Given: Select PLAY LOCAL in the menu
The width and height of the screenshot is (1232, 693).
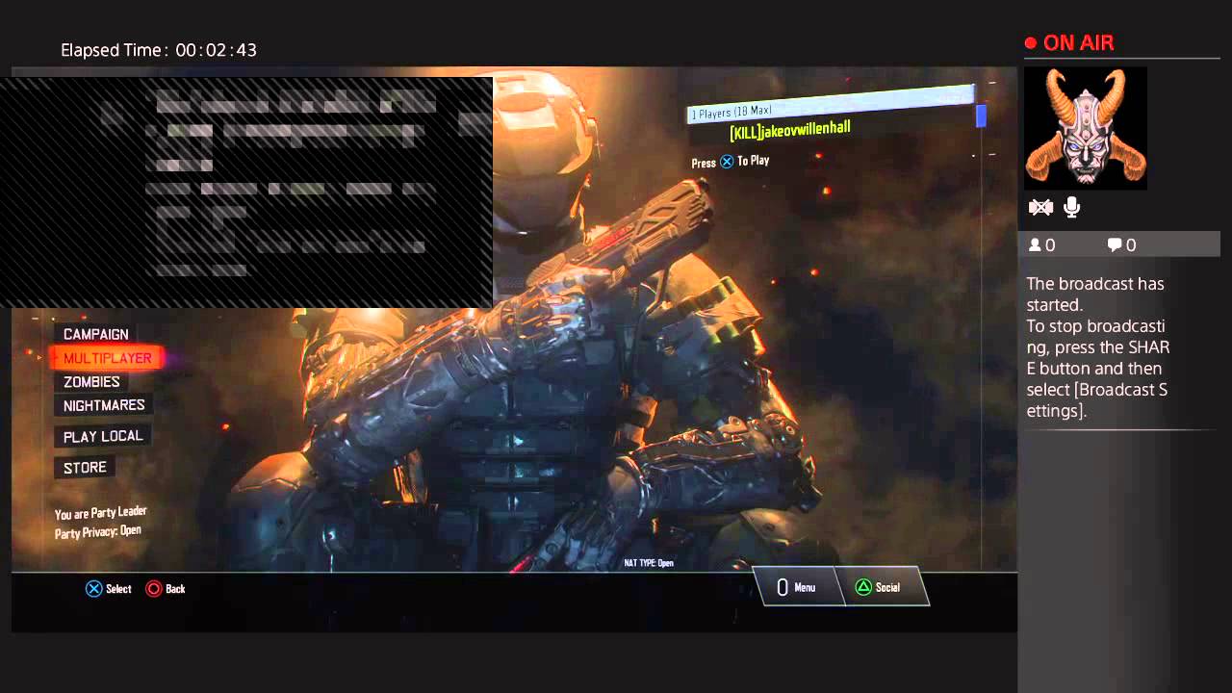Looking at the screenshot, I should [x=103, y=436].
